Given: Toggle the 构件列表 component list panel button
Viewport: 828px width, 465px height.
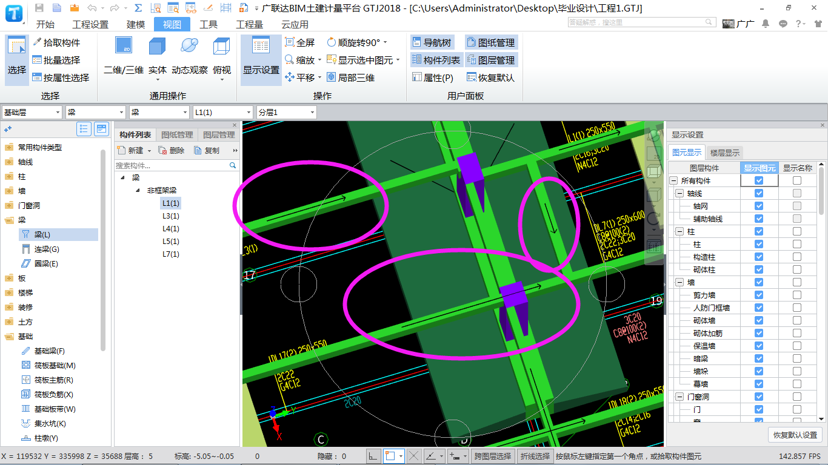Looking at the screenshot, I should click(436, 60).
